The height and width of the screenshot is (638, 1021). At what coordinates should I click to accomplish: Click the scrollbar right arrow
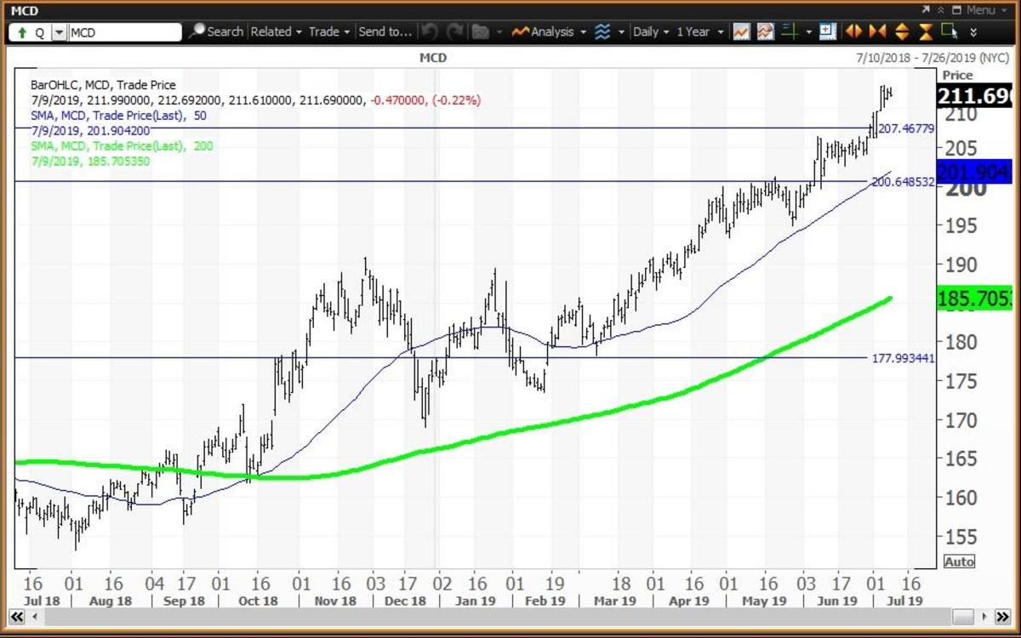(984, 617)
